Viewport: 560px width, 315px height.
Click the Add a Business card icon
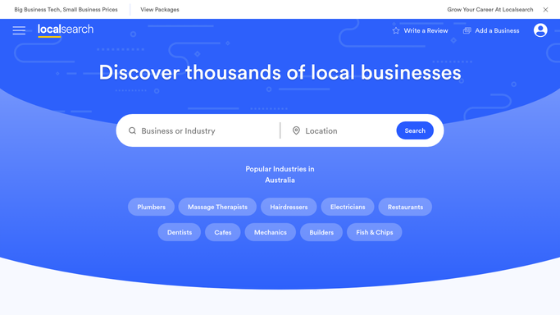tap(467, 30)
